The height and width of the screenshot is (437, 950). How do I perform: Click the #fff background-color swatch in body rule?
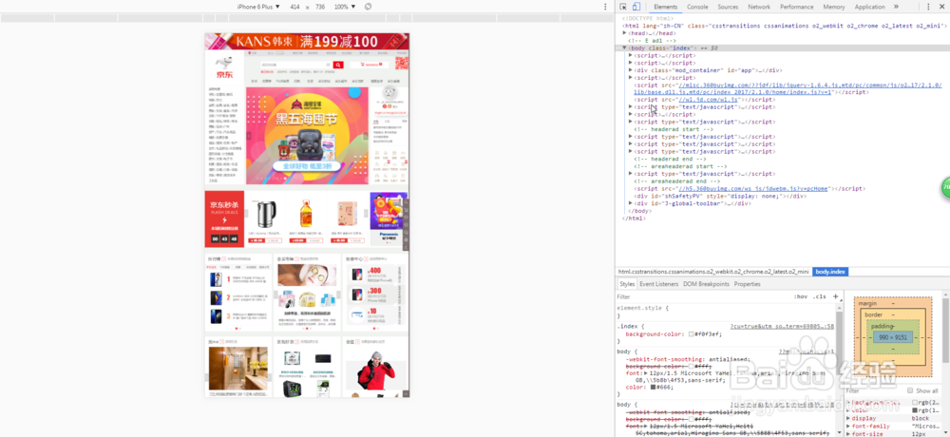[692, 367]
